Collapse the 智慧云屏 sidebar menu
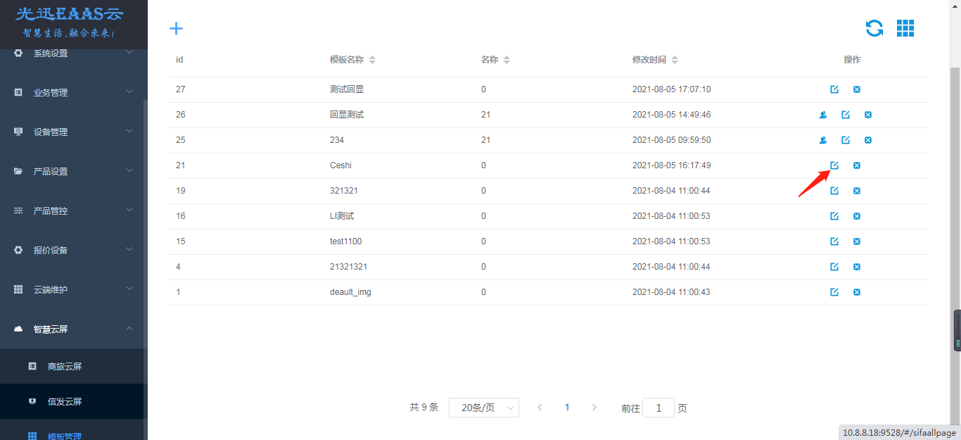The width and height of the screenshot is (961, 440). [x=72, y=329]
